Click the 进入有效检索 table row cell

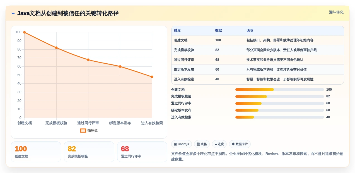click(x=184, y=79)
